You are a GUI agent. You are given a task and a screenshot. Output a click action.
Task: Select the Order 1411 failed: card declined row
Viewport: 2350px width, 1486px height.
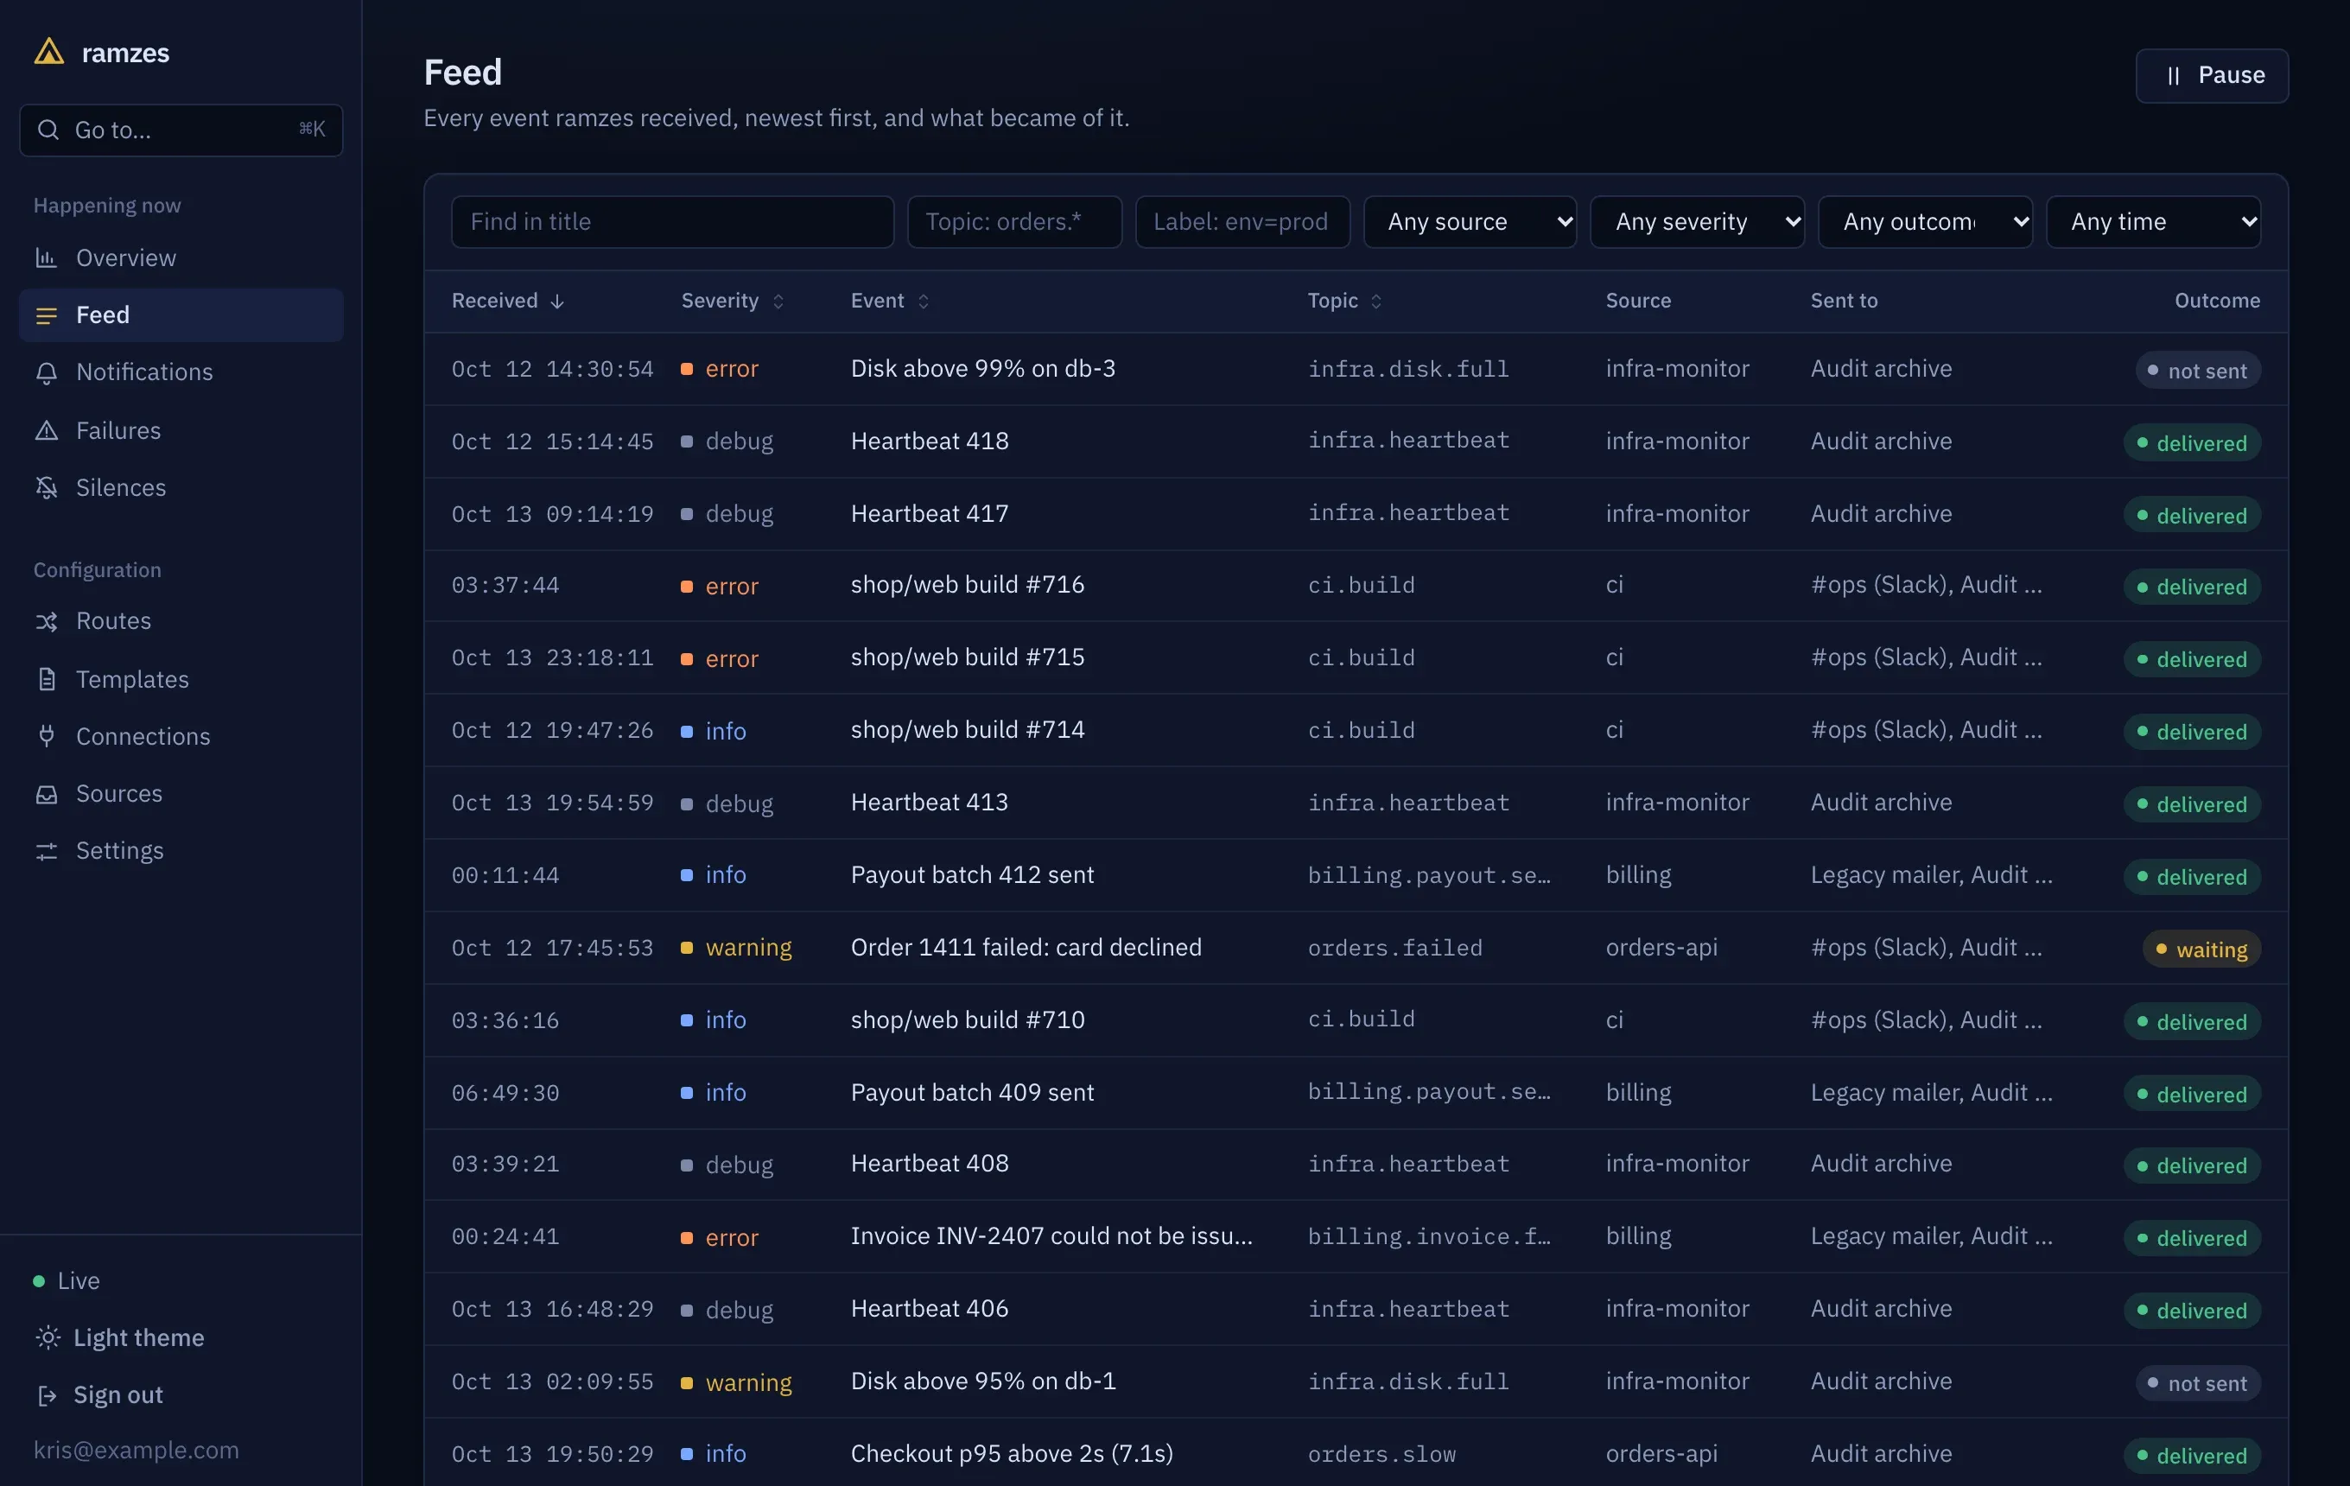(x=1356, y=948)
